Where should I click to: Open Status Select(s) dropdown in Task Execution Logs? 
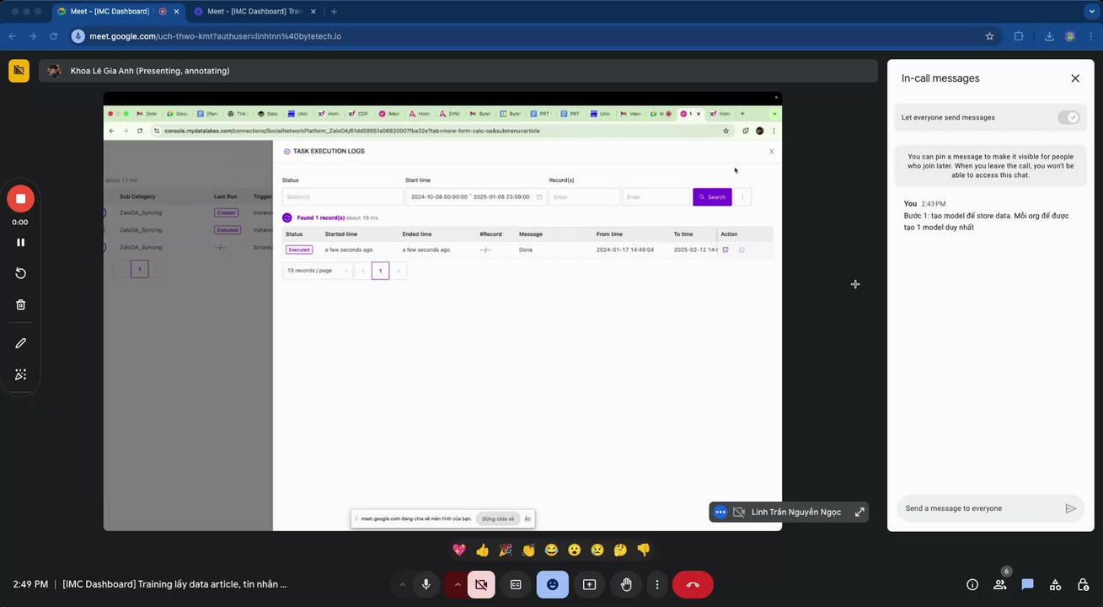[x=343, y=196]
